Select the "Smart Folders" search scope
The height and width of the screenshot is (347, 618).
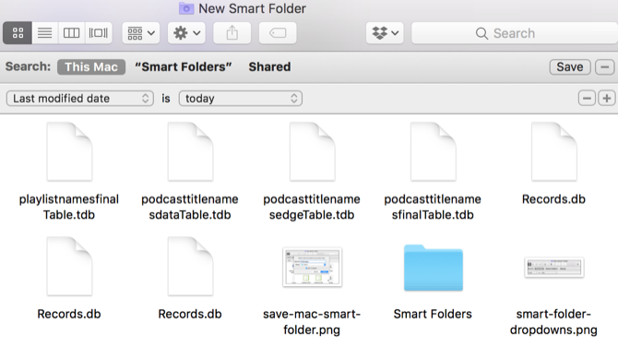[x=184, y=67]
